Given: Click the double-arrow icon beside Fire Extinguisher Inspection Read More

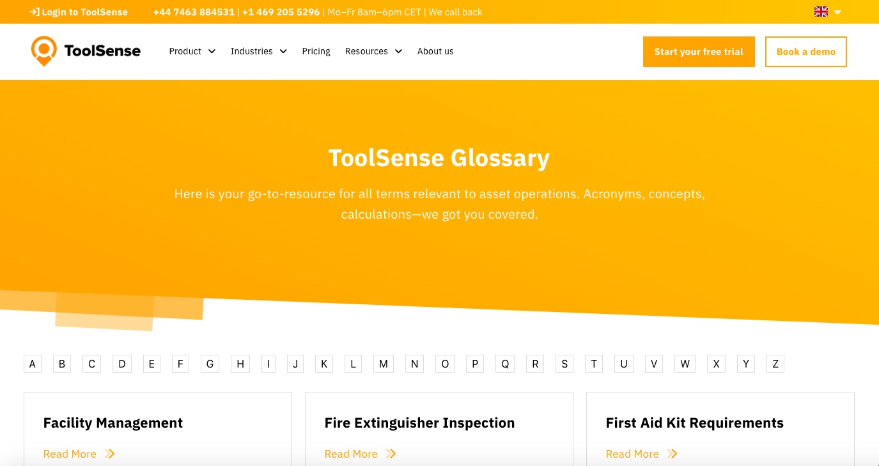Looking at the screenshot, I should (391, 454).
